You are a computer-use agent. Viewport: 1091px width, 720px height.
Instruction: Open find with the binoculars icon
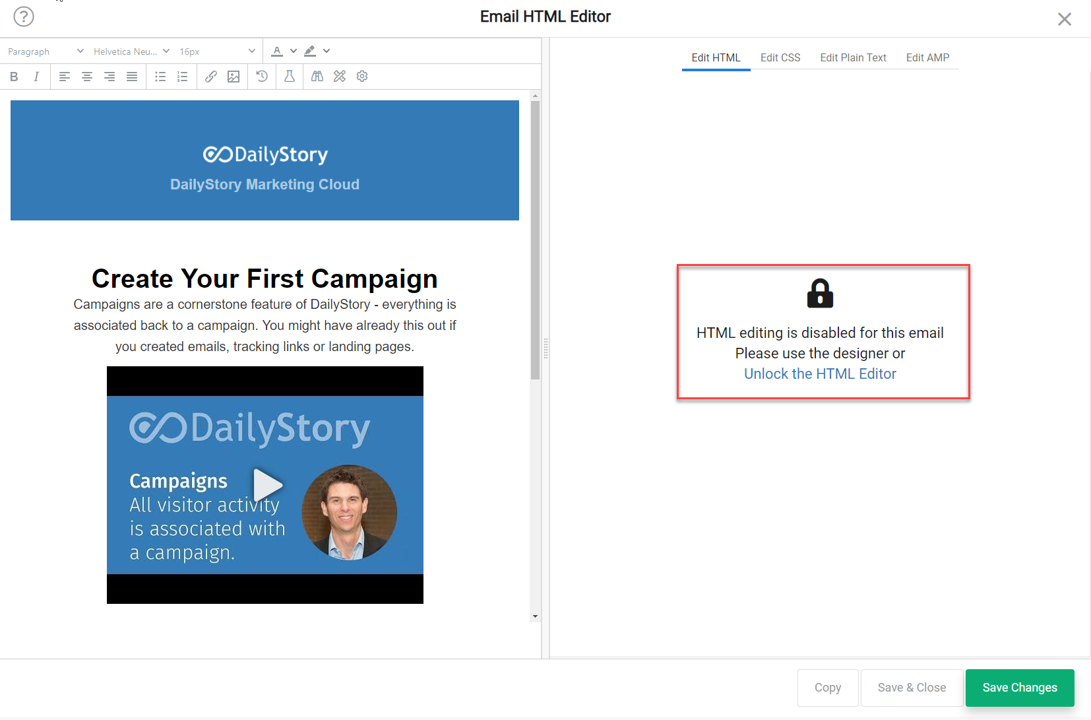tap(317, 77)
